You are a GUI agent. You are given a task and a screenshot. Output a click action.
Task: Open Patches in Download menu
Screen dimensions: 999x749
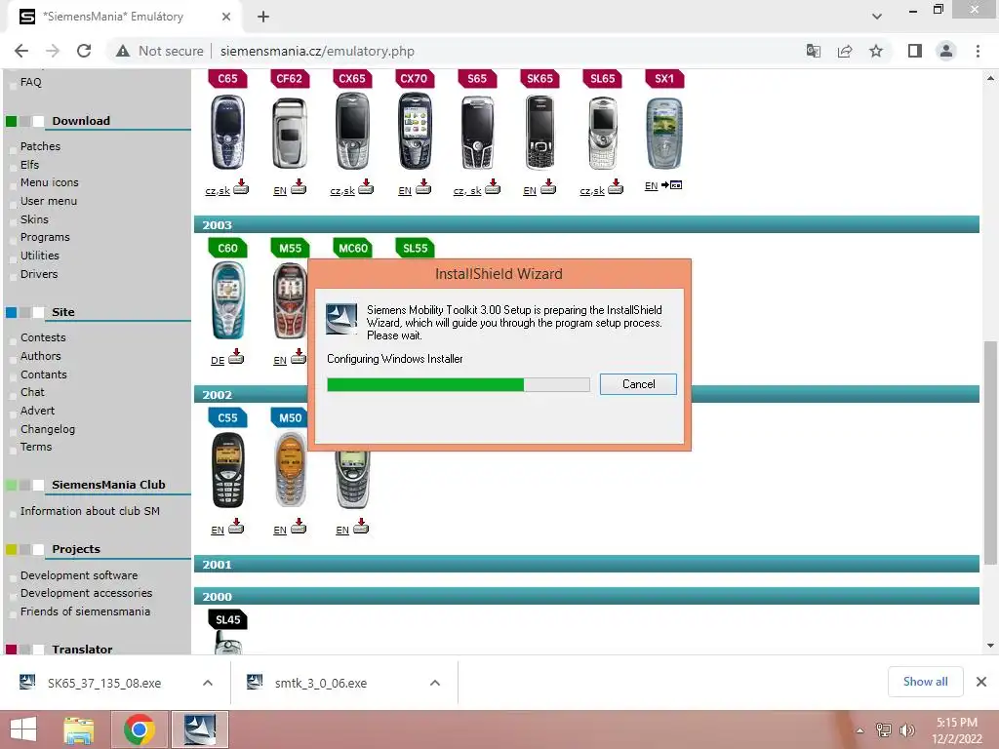pyautogui.click(x=40, y=146)
